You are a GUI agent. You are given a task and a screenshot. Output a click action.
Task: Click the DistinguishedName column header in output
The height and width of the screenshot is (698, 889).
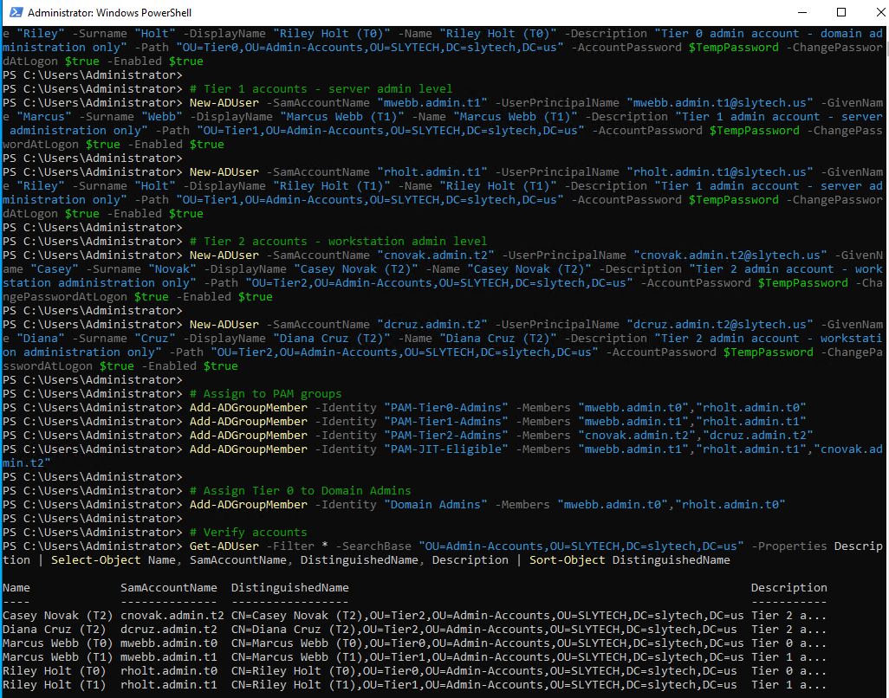point(289,588)
